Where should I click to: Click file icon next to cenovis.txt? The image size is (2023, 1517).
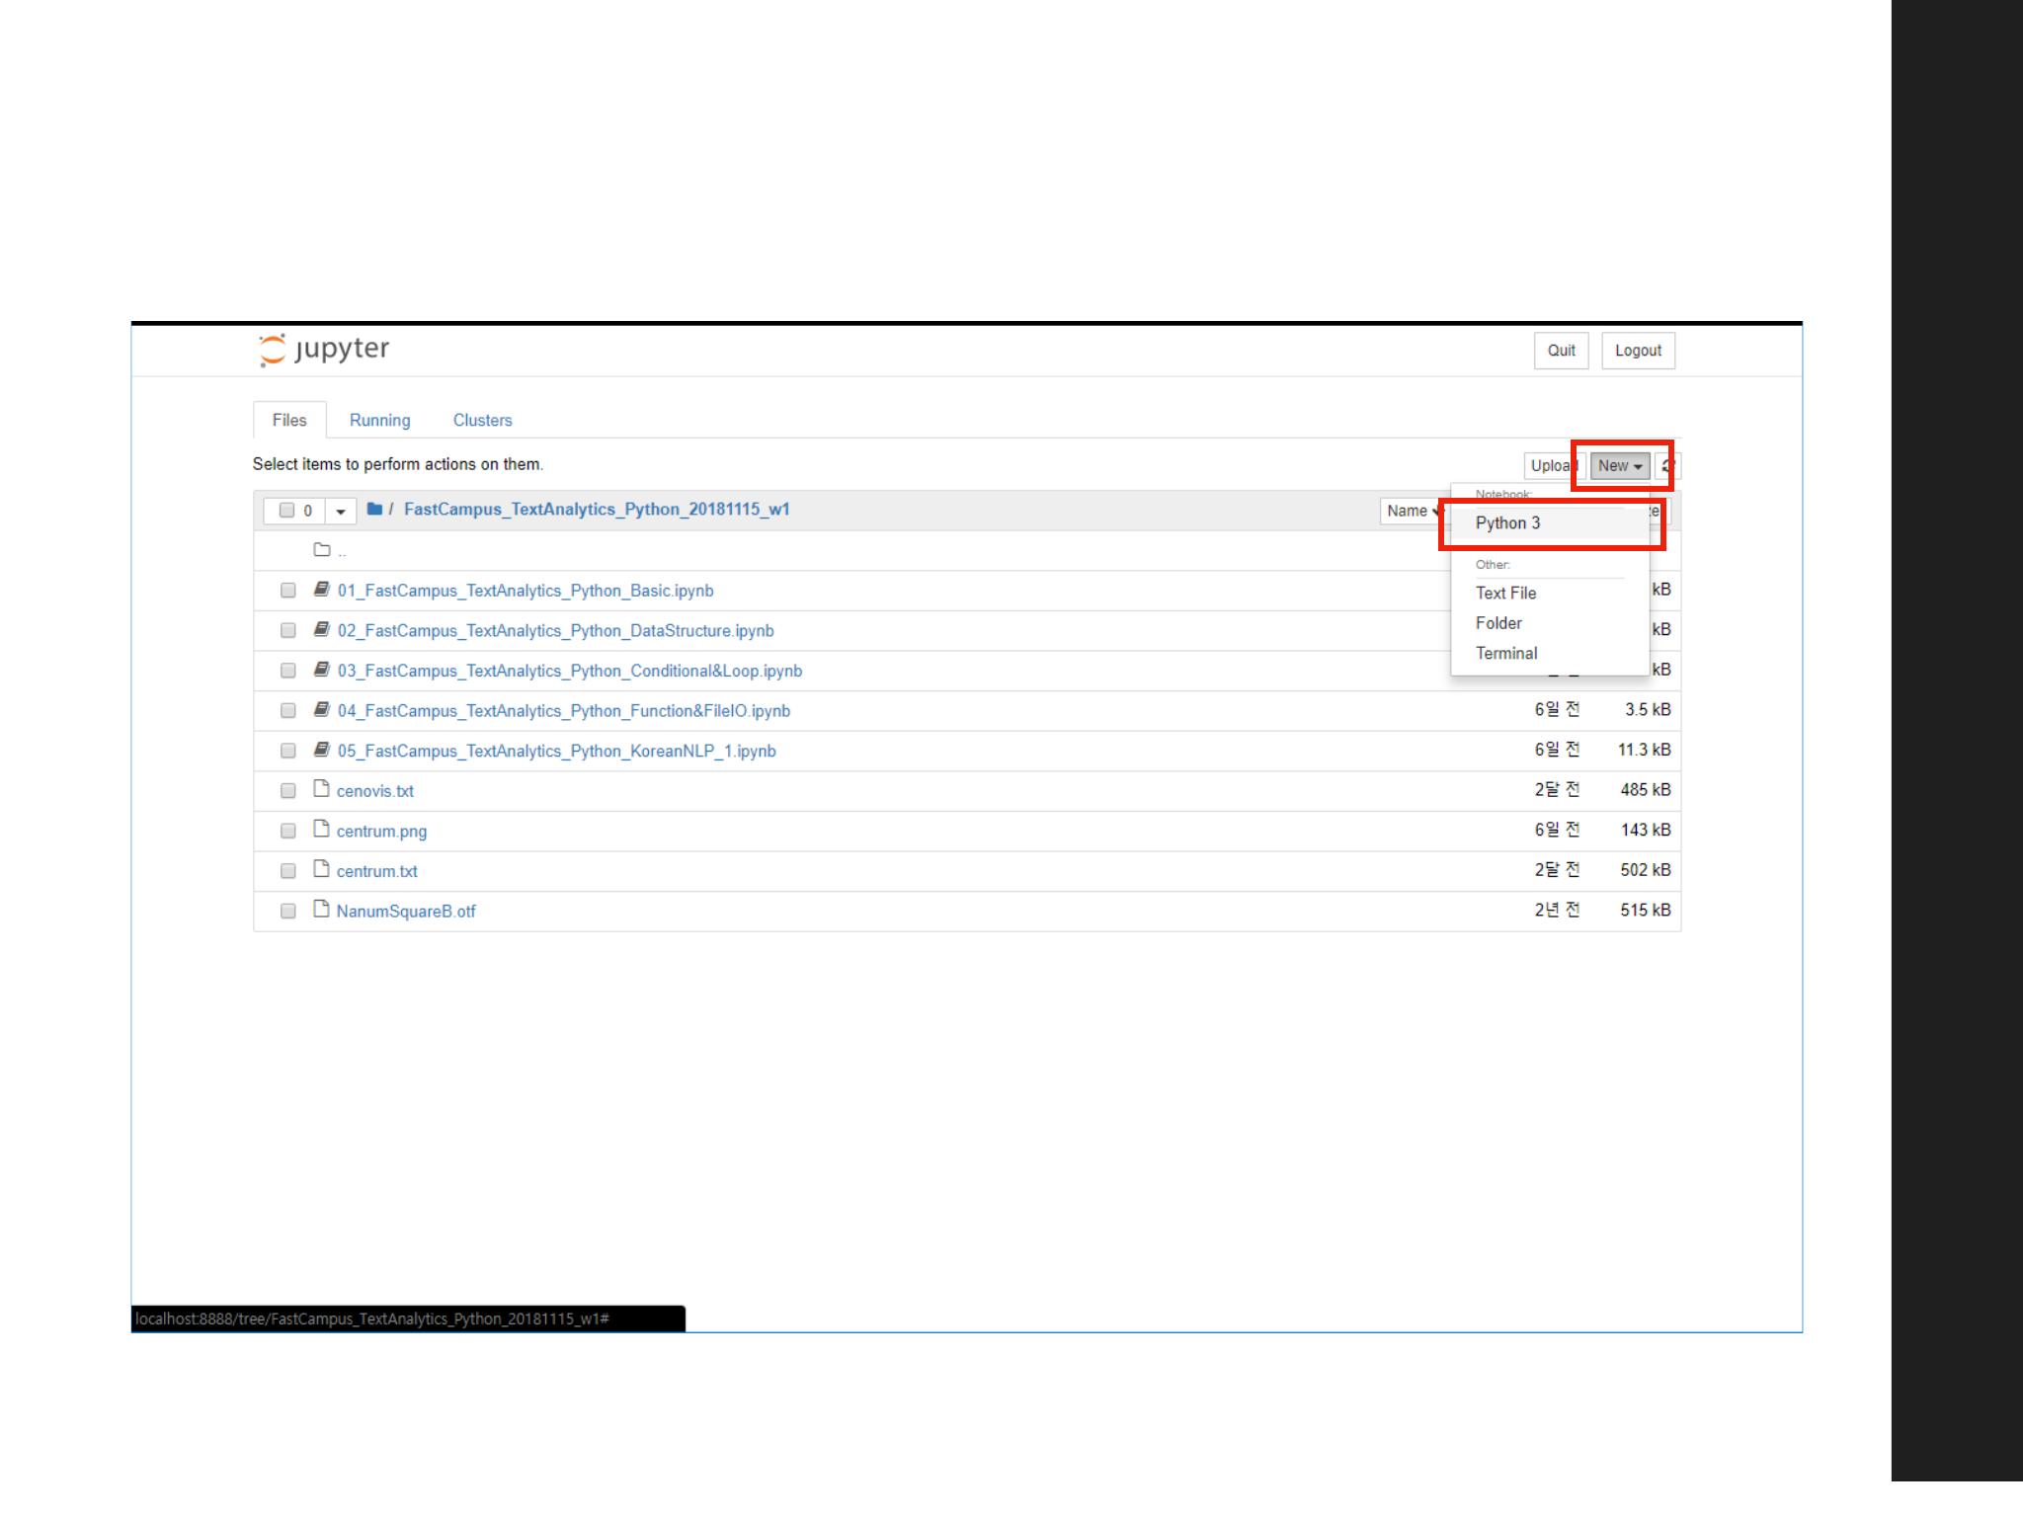[x=321, y=789]
